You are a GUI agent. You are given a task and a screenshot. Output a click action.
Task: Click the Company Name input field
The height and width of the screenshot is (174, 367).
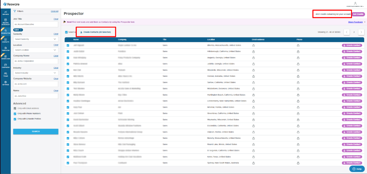pyautogui.click(x=36, y=61)
